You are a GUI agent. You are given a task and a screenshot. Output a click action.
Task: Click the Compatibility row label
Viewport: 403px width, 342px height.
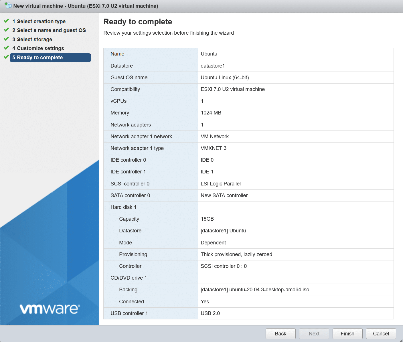click(125, 89)
